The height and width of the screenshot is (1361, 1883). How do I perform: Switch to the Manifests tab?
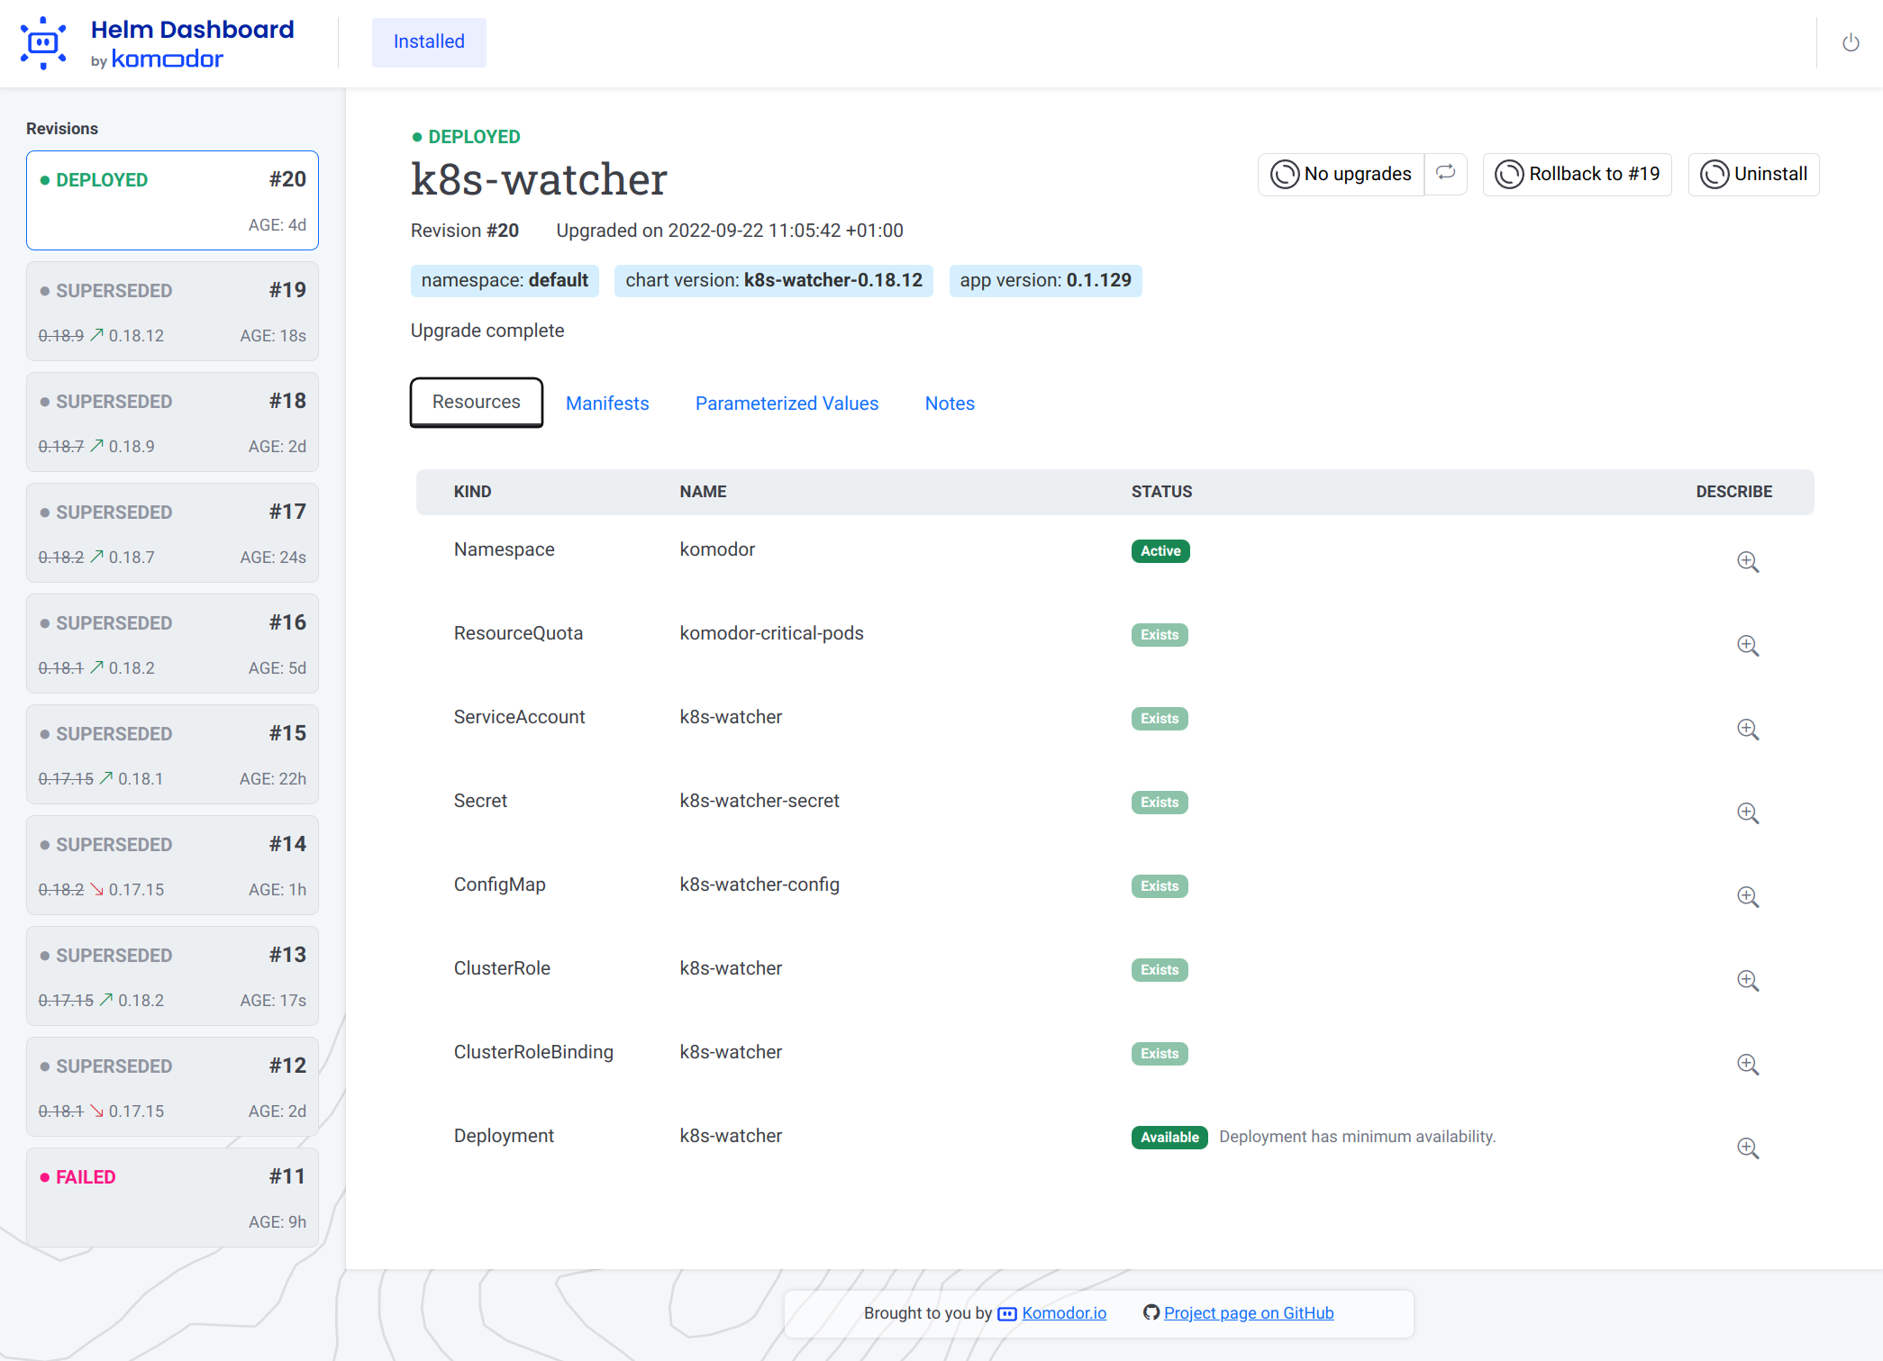click(x=607, y=403)
